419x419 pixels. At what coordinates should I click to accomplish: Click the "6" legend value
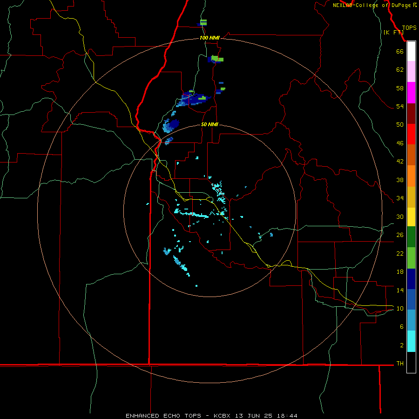click(402, 327)
